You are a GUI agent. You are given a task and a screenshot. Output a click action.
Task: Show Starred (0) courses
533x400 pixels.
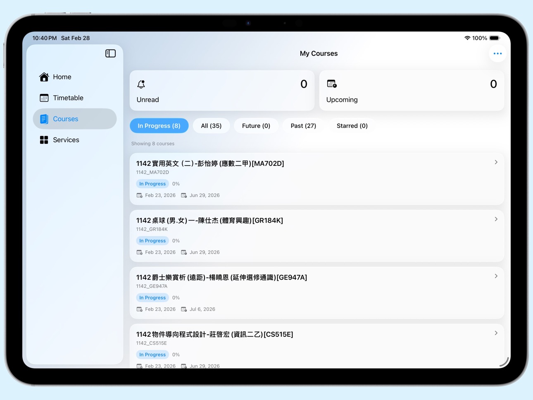coord(352,126)
